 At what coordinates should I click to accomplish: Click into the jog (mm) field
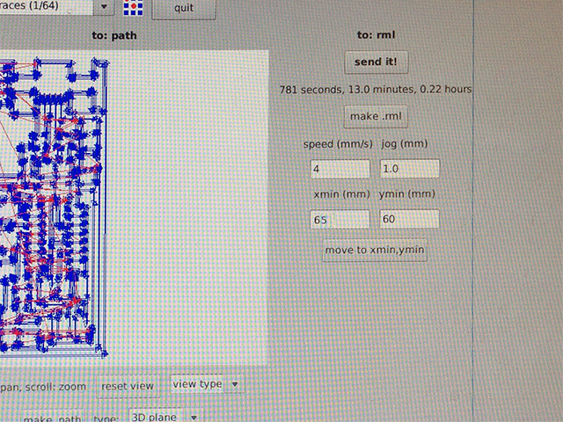(x=409, y=168)
